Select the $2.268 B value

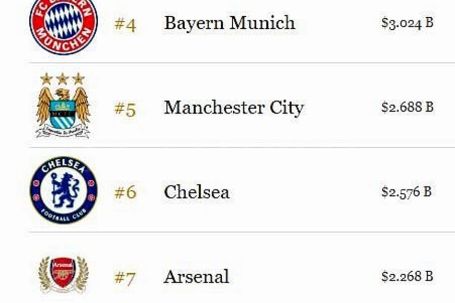(407, 276)
